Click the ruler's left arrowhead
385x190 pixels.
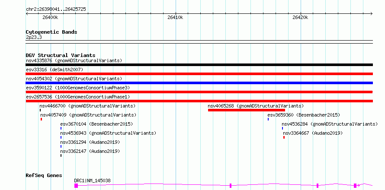pyautogui.click(x=27, y=13)
